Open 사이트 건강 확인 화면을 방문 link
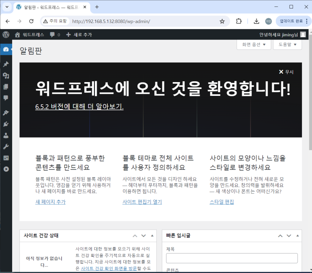Viewport: 312px width, 273px height. point(109,269)
